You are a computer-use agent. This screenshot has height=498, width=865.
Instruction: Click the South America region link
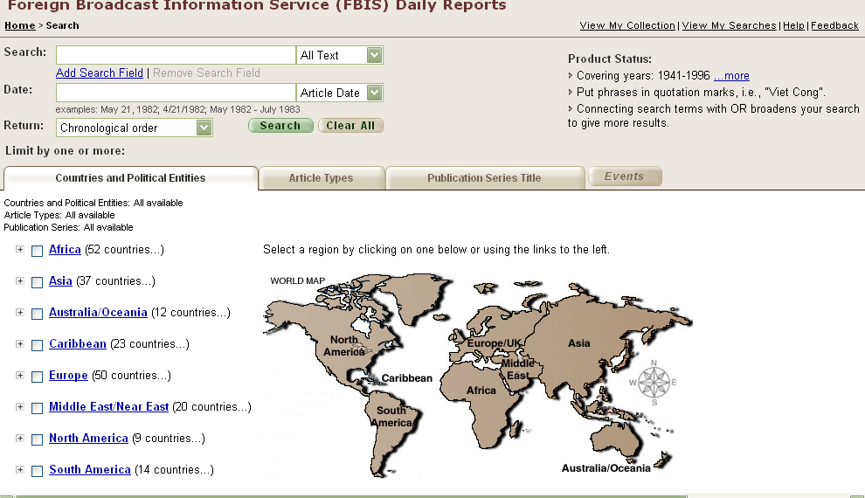point(90,469)
